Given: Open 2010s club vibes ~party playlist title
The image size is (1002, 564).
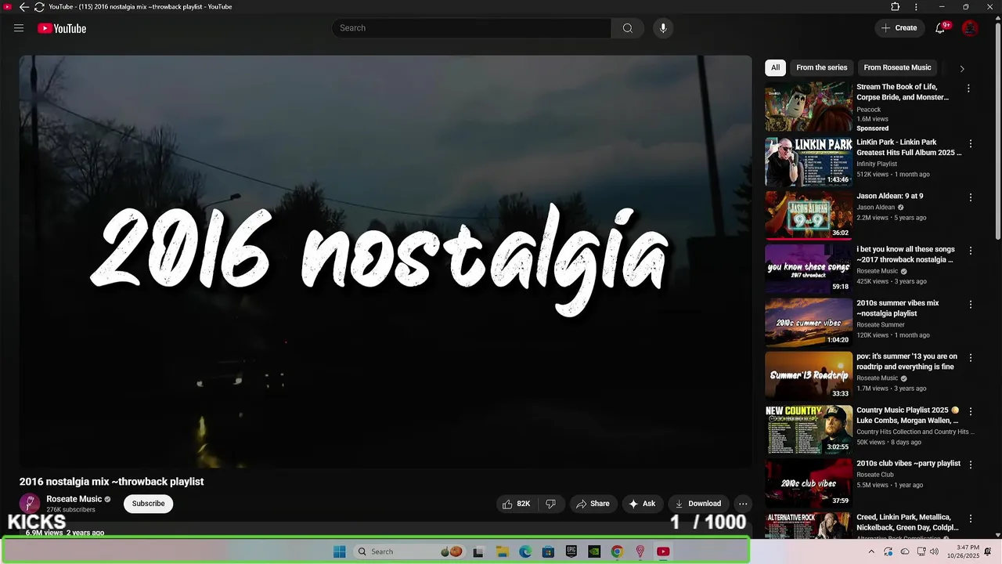Looking at the screenshot, I should (908, 463).
